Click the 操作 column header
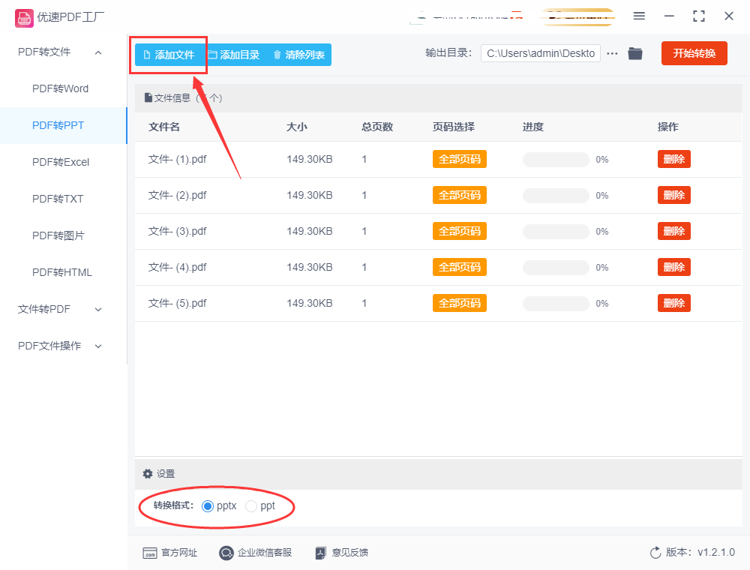 pyautogui.click(x=667, y=127)
